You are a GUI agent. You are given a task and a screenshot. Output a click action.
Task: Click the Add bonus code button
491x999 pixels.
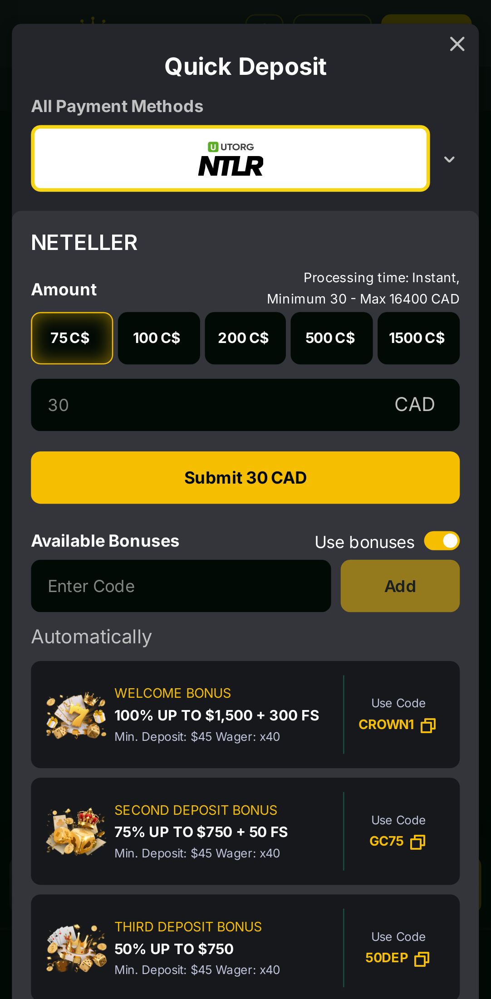click(x=400, y=586)
